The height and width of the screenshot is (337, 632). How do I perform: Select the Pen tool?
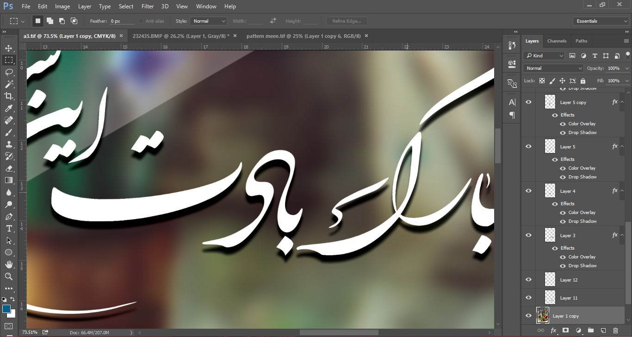pos(8,216)
